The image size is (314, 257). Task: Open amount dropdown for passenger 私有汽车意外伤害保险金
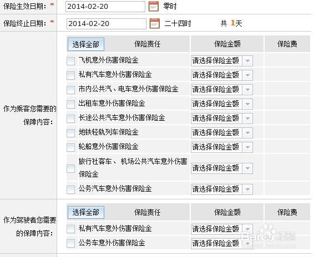tap(222, 75)
